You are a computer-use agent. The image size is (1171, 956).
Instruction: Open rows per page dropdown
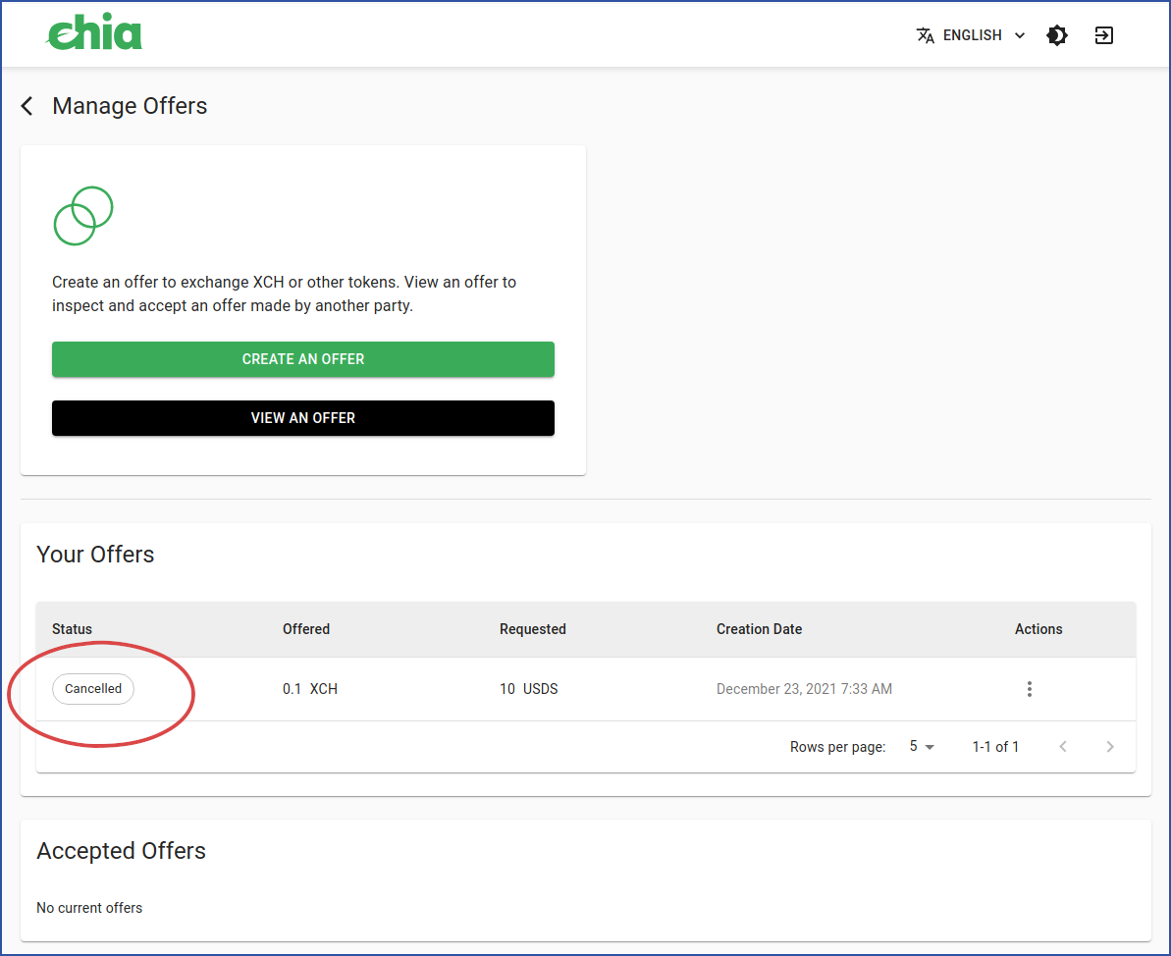click(922, 746)
